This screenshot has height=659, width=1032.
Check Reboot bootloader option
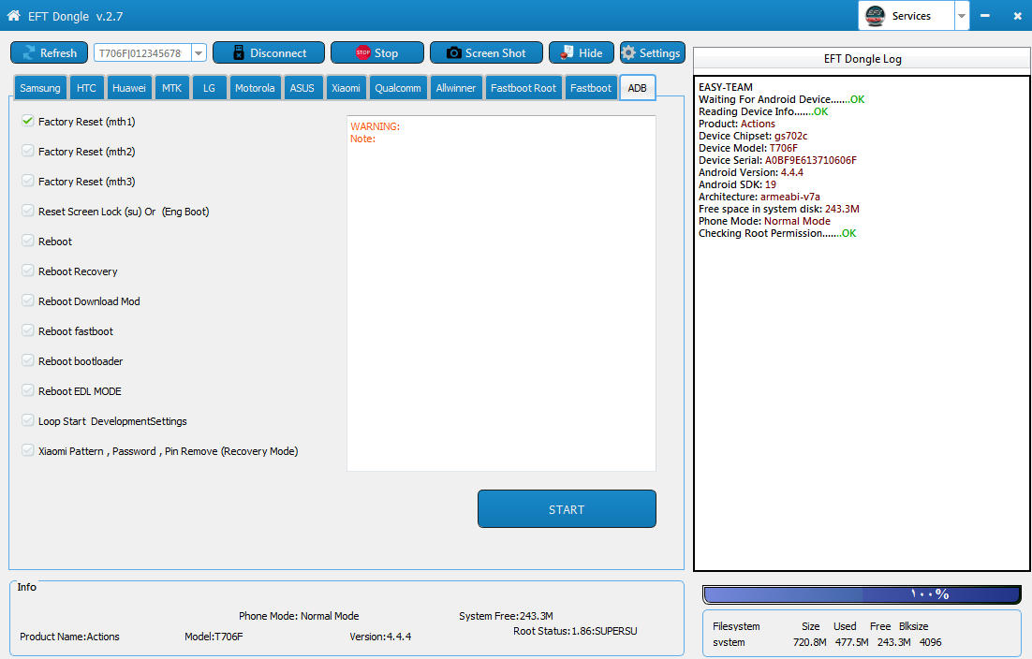[28, 360]
